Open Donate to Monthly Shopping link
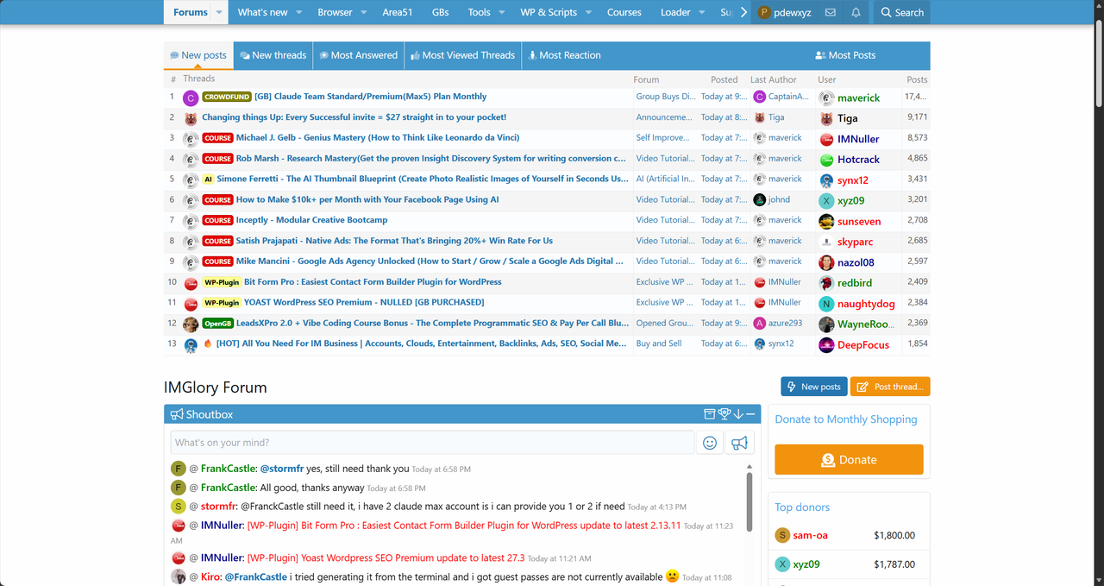1104x586 pixels. [x=846, y=419]
